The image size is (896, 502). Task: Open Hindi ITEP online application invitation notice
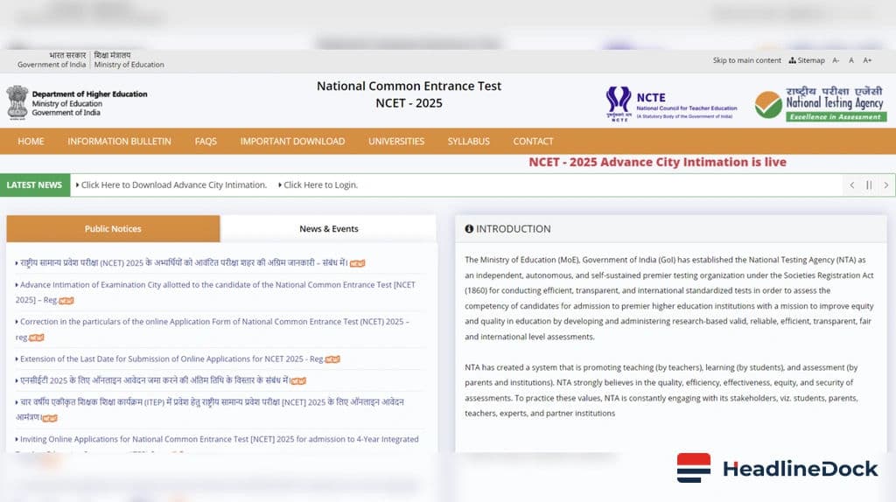point(210,409)
